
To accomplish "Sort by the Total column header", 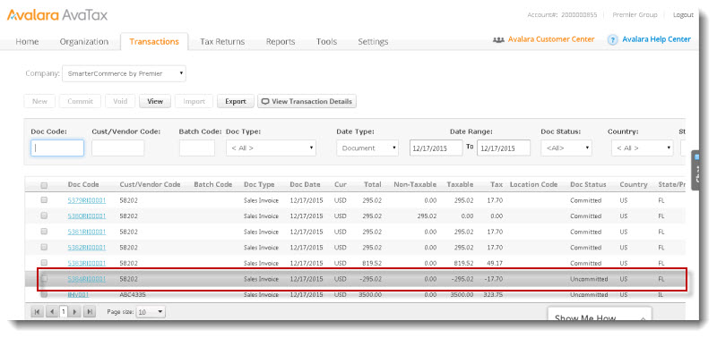I will tap(373, 185).
